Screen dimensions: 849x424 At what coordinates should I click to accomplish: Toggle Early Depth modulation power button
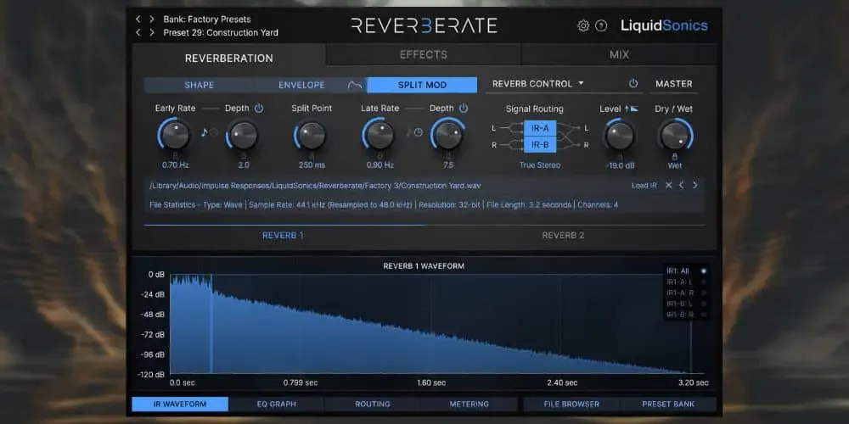pos(259,109)
